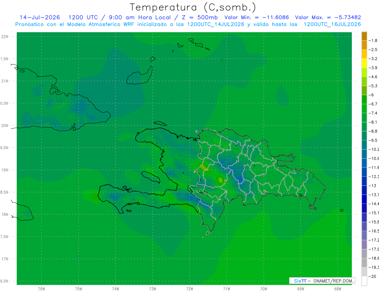Viewport: 379px width, 293px height.
Task: Click latitude label "17N"
Action: coord(5,259)
